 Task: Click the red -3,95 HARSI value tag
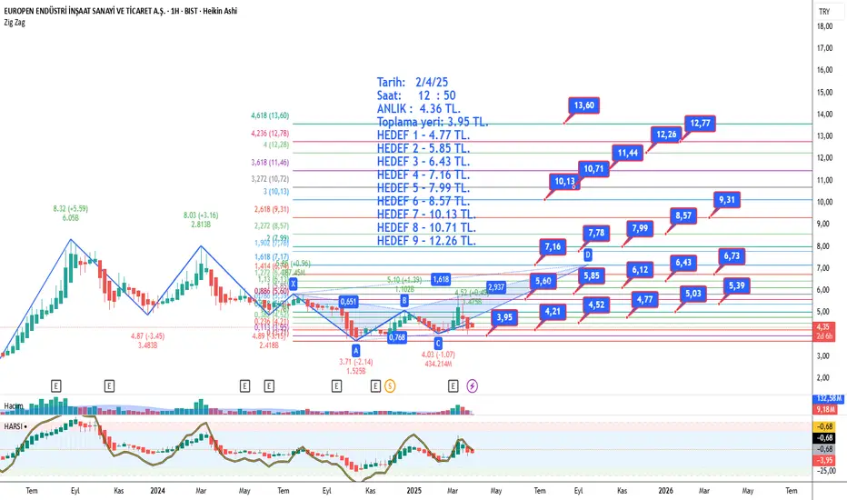[x=825, y=461]
